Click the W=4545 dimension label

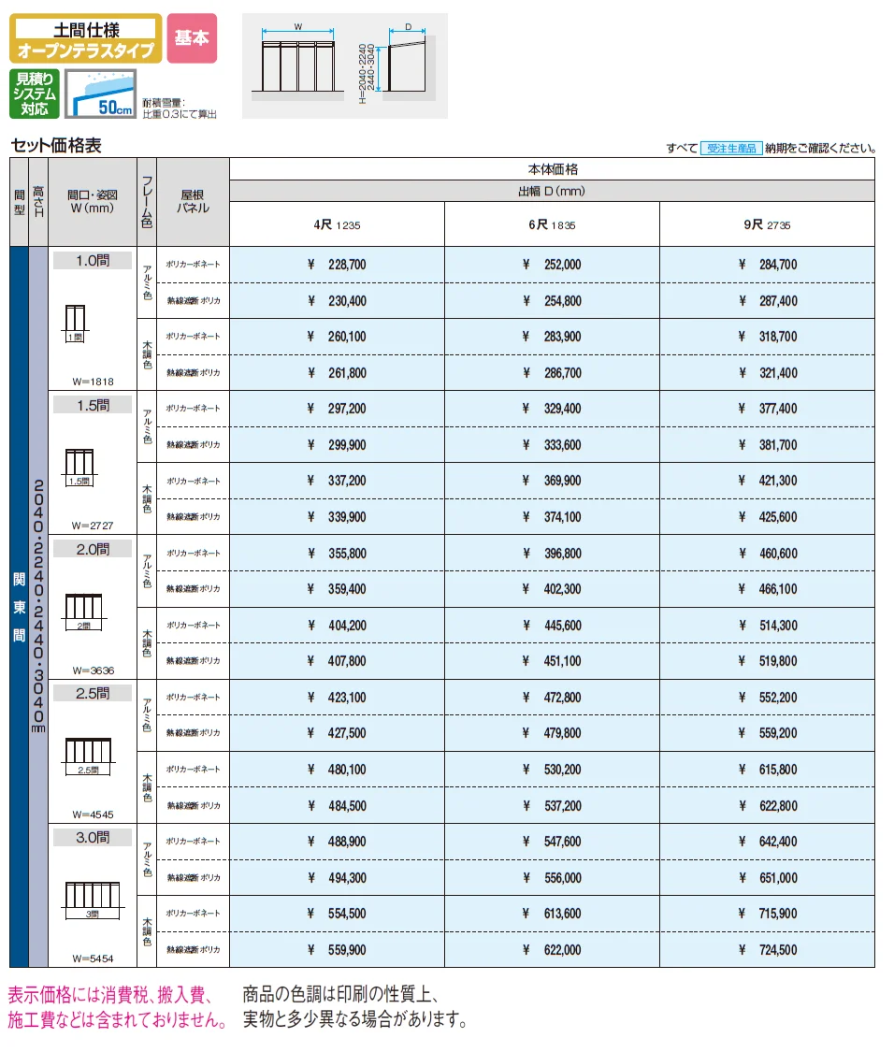tap(93, 815)
